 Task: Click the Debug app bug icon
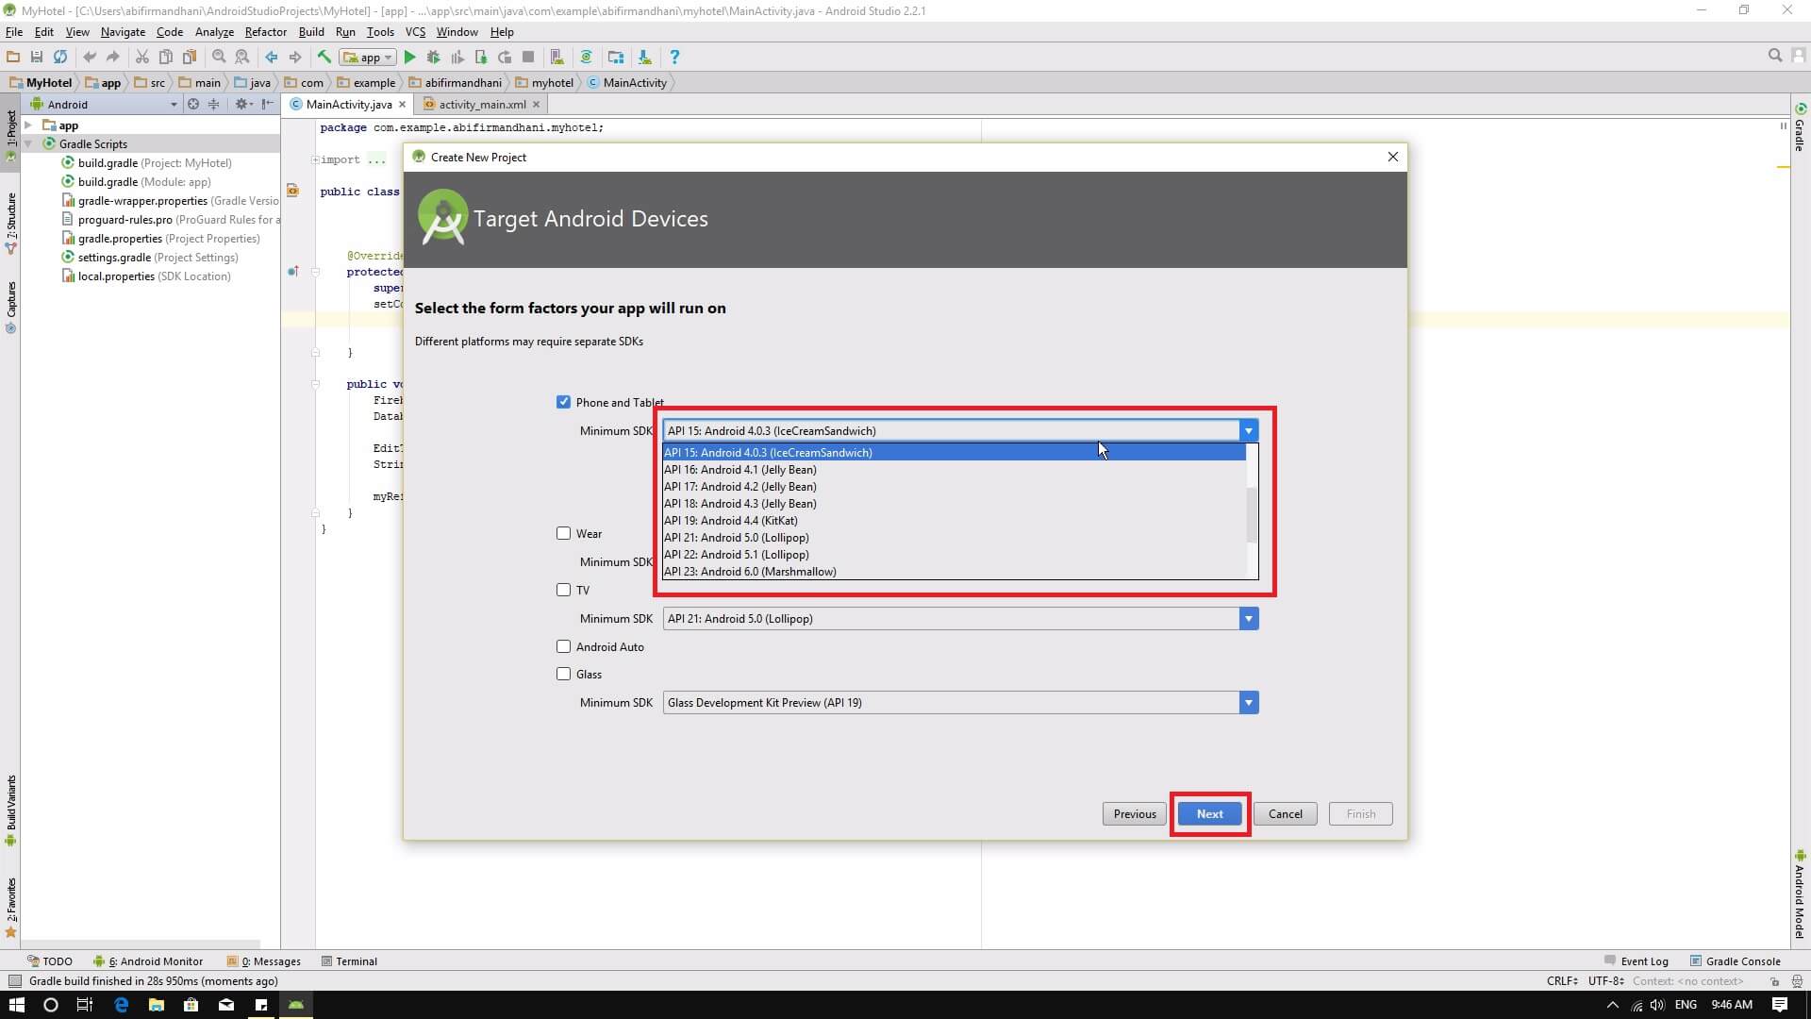coord(433,58)
